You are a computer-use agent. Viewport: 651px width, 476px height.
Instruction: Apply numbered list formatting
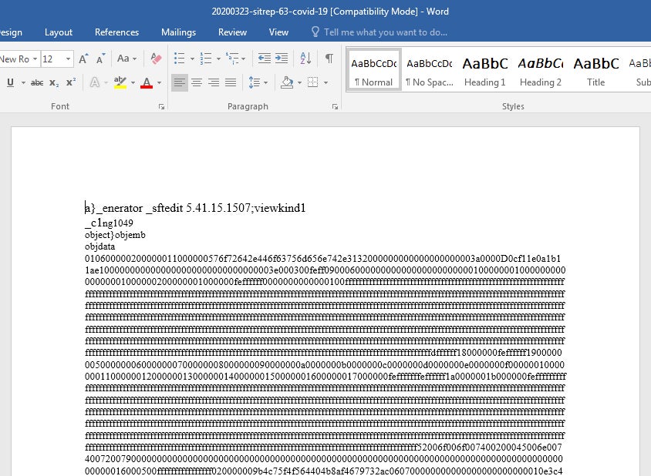click(205, 59)
